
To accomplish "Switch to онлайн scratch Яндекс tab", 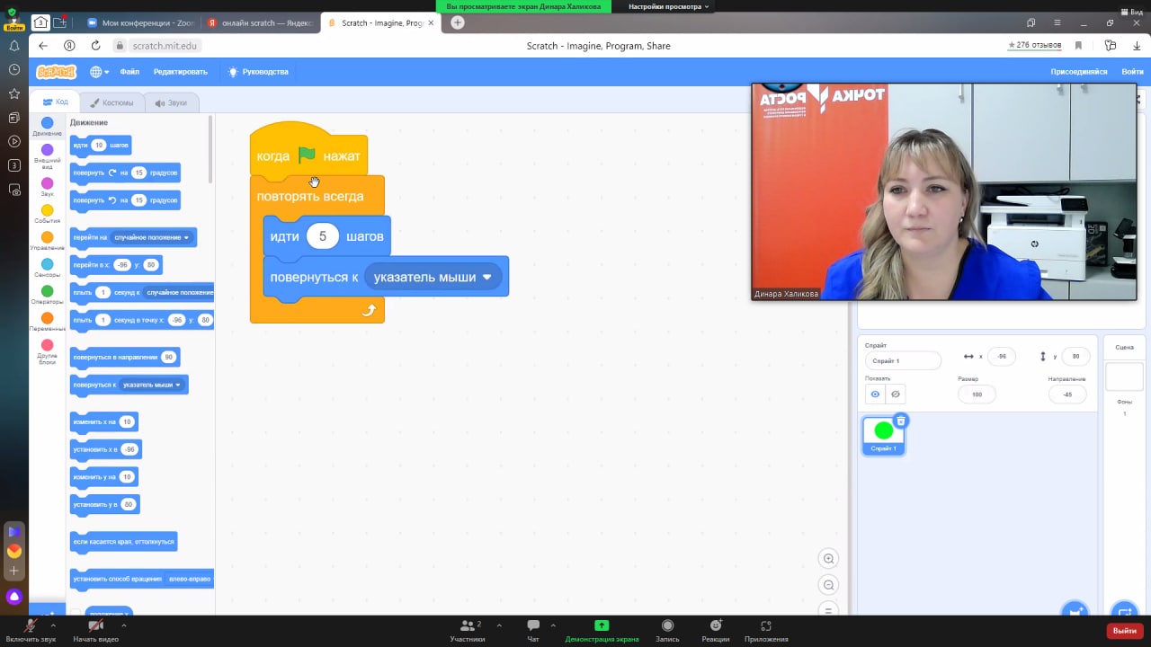I will pos(259,22).
